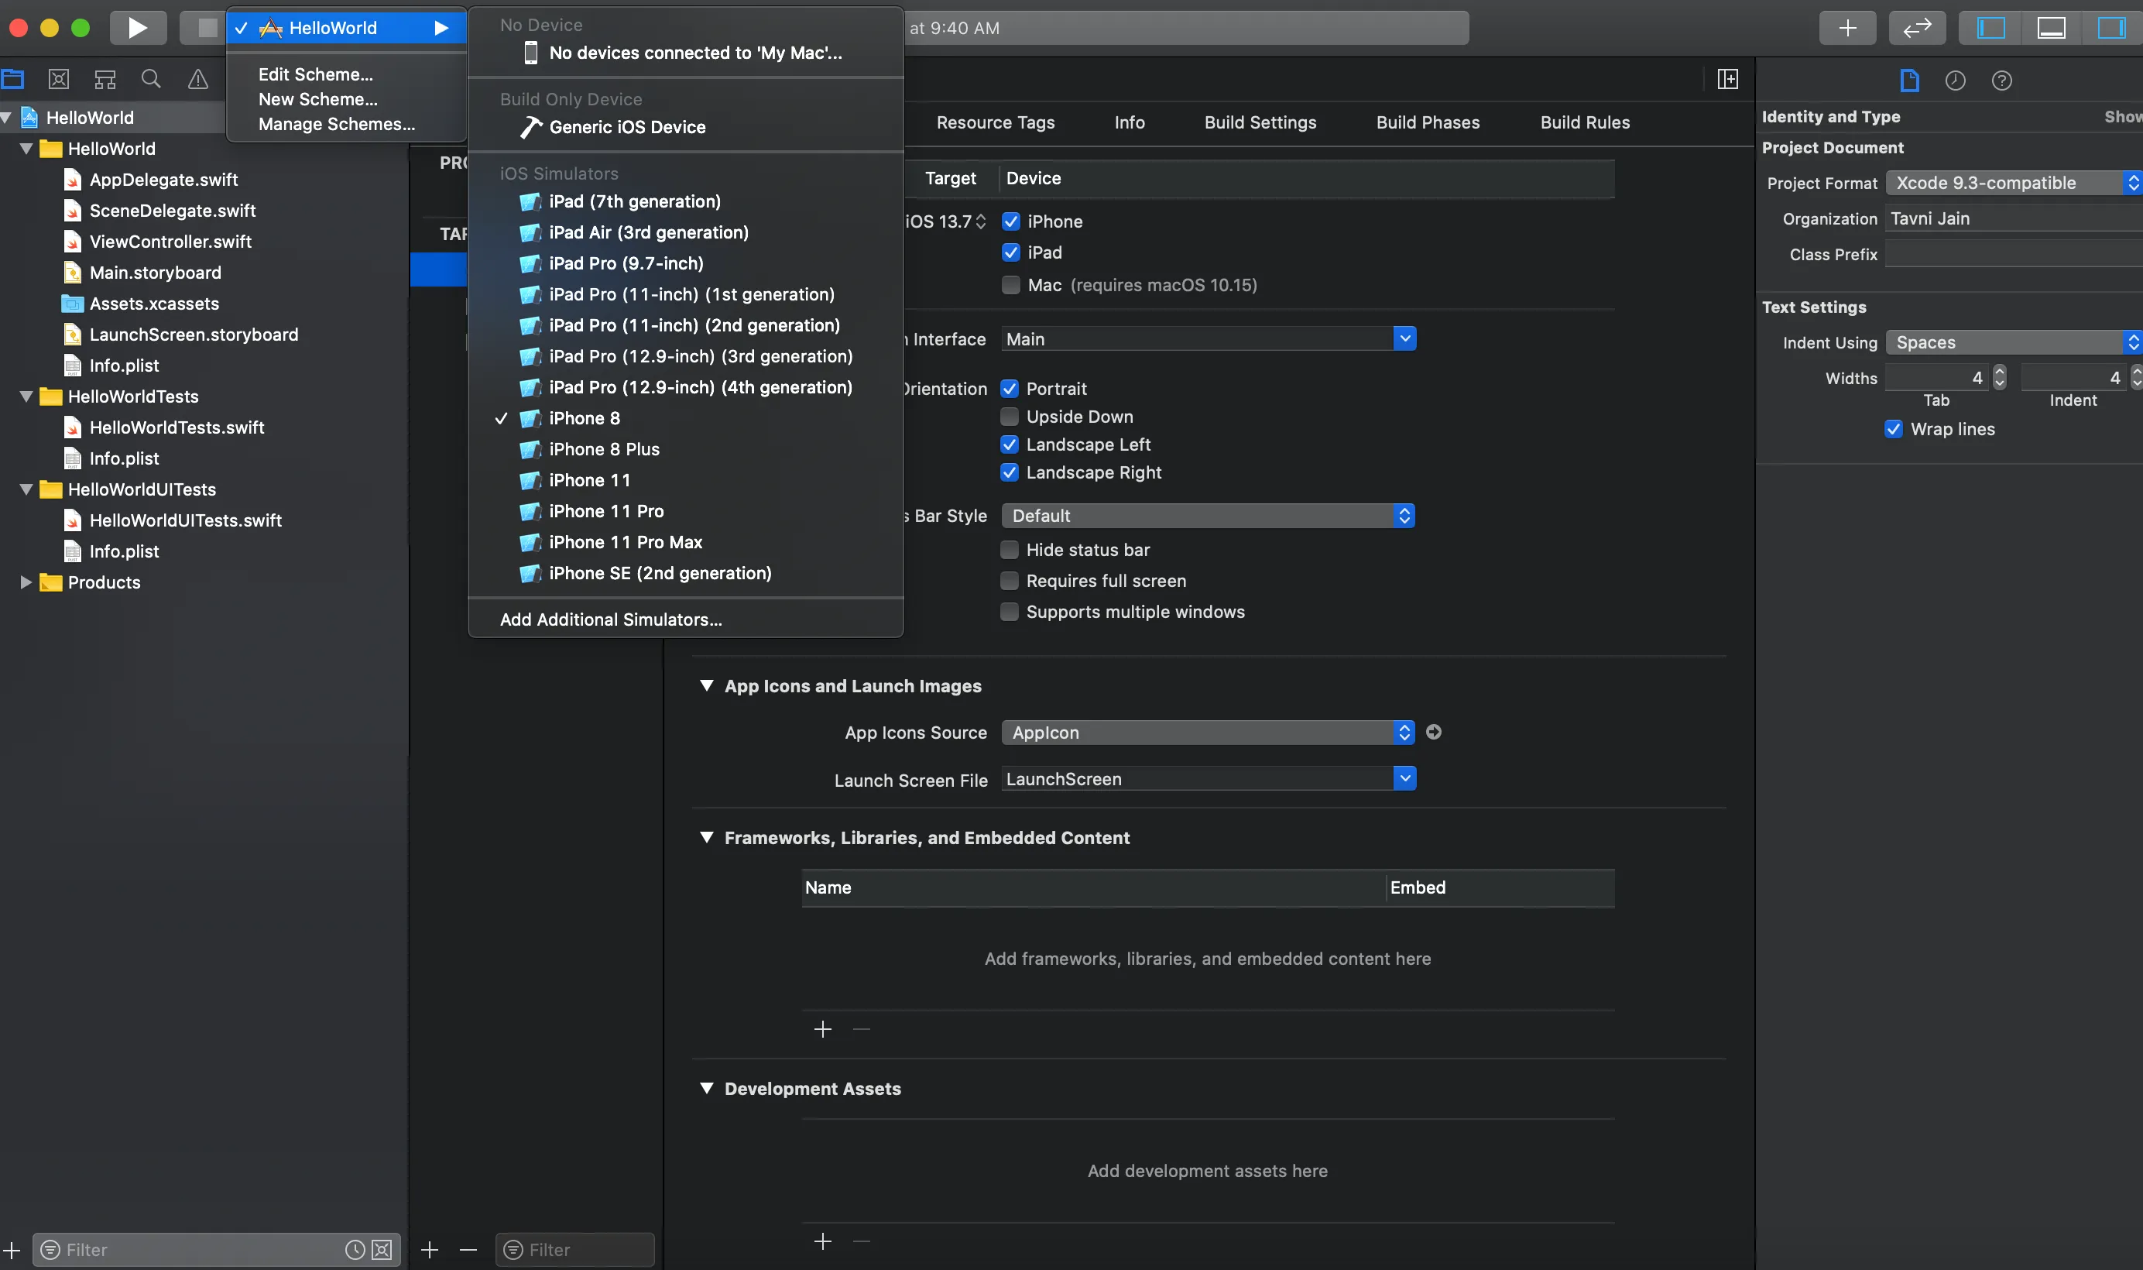Image resolution: width=2143 pixels, height=1270 pixels.
Task: Open the Status Bar Style Default dropdown
Action: pyautogui.click(x=1207, y=516)
